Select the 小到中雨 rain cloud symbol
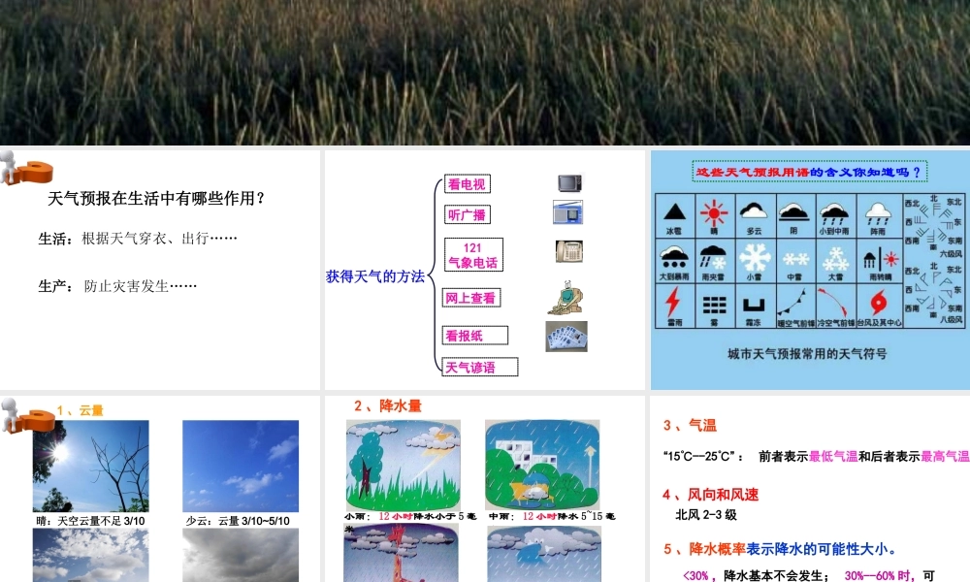 (x=834, y=214)
